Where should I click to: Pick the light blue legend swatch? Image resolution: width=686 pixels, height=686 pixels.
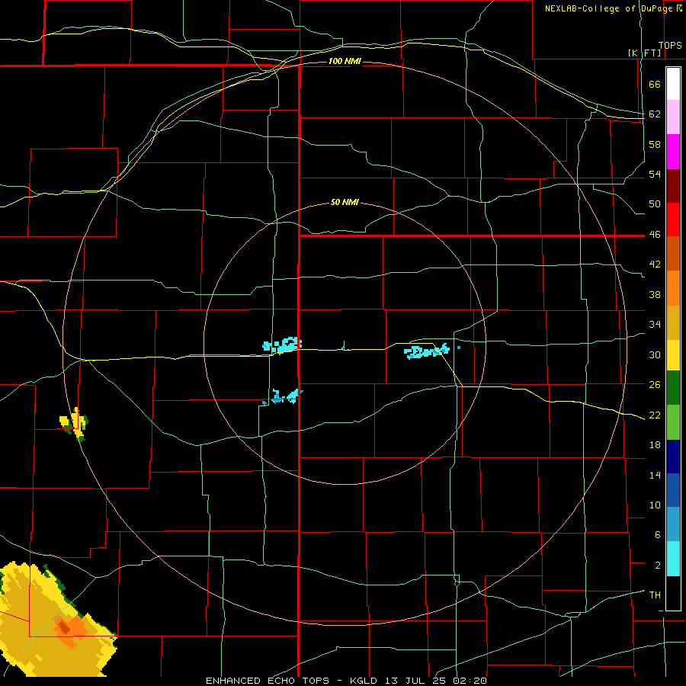coord(673,524)
